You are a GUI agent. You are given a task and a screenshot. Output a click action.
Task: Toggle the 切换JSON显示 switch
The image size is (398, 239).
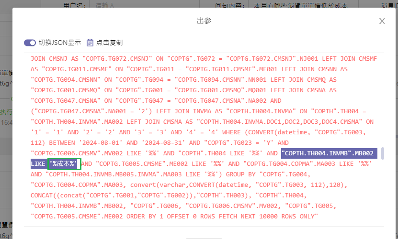(30, 43)
